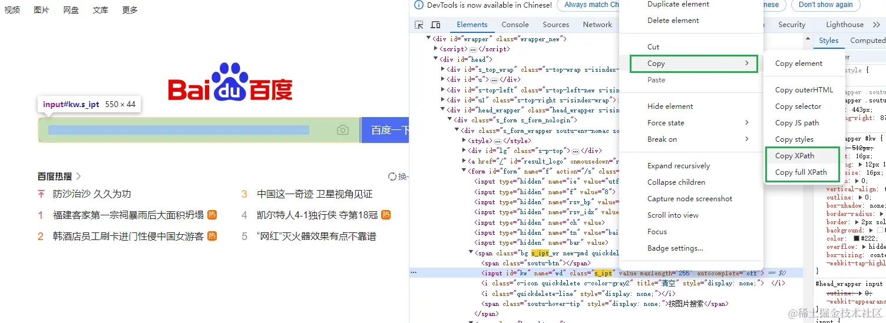Viewport: 886px width, 323px height.
Task: Expand the overflow property triangle in Styles
Action: [865, 247]
